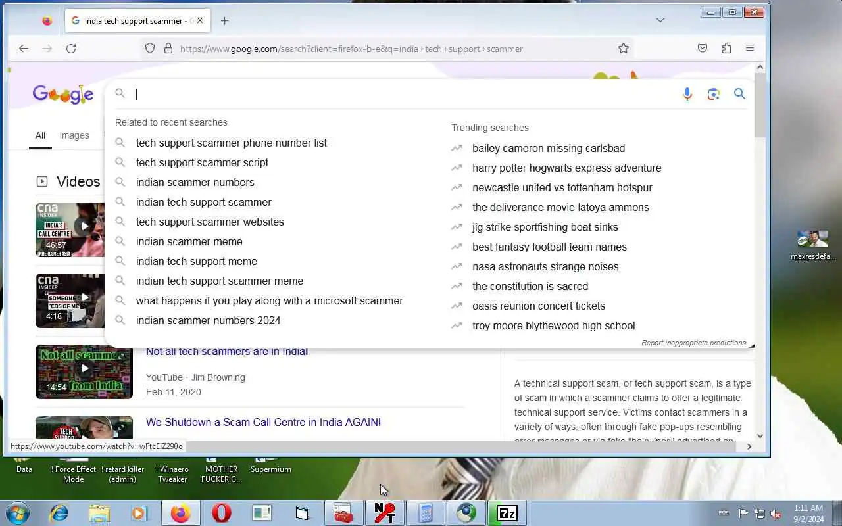Open Windows Explorer folder on taskbar
Screen dimensions: 842x526
[99, 513]
